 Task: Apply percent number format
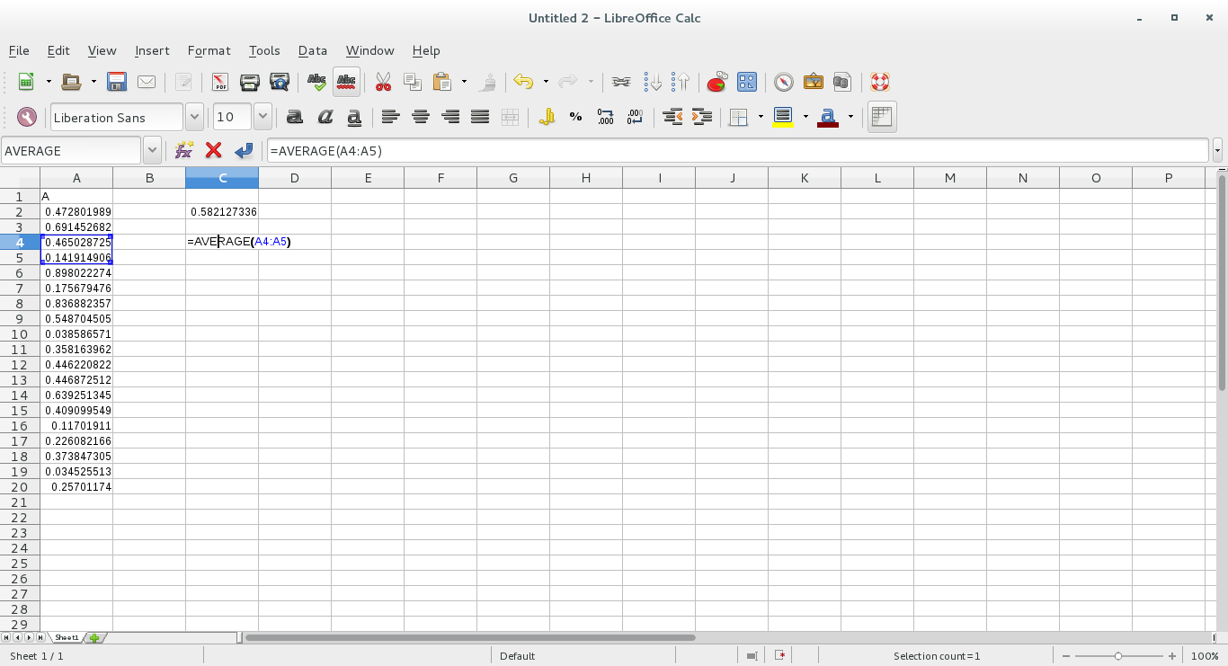pyautogui.click(x=575, y=117)
